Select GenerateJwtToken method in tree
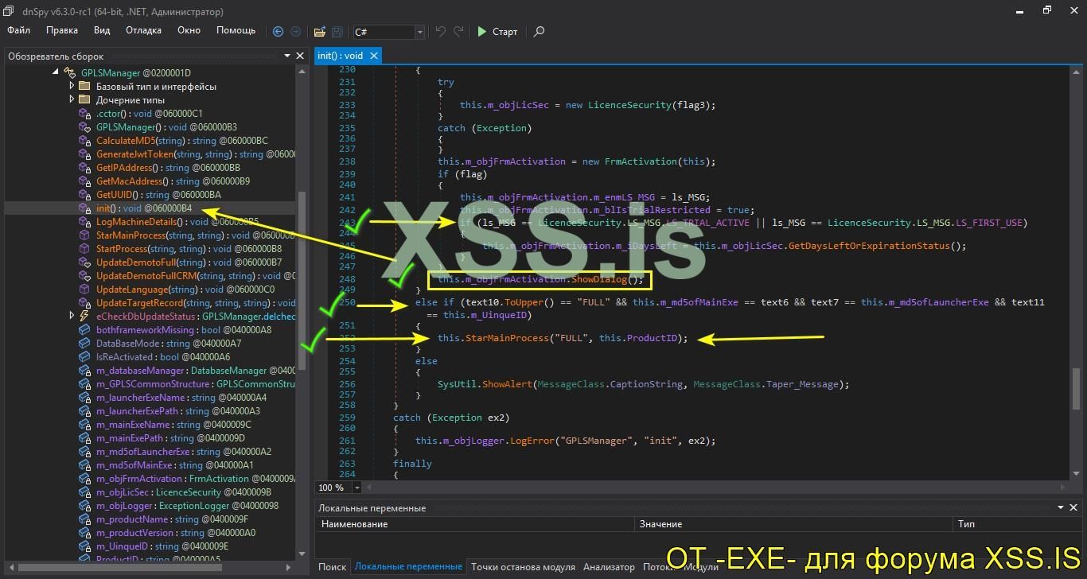Image resolution: width=1087 pixels, height=579 pixels. coord(196,154)
